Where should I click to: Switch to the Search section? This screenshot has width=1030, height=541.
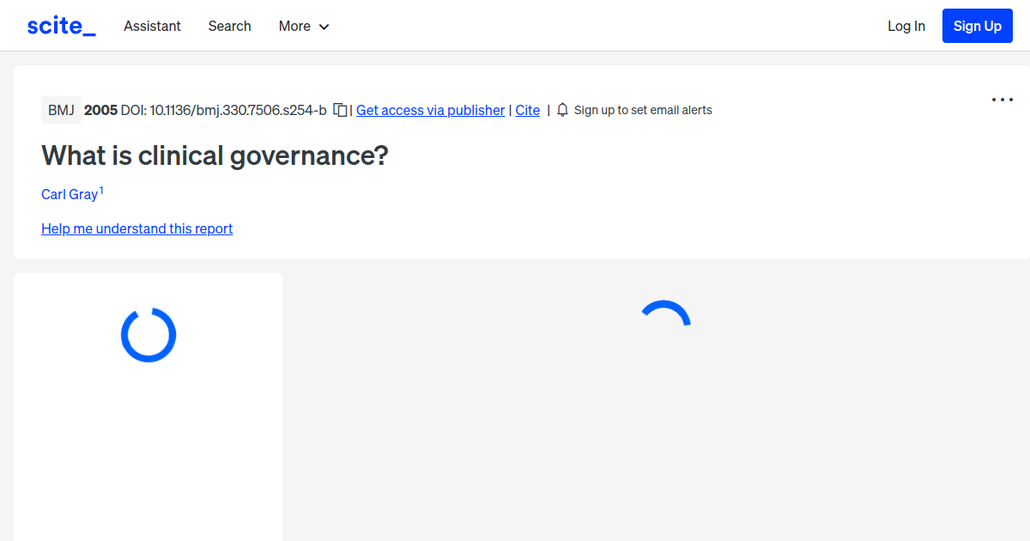click(229, 26)
